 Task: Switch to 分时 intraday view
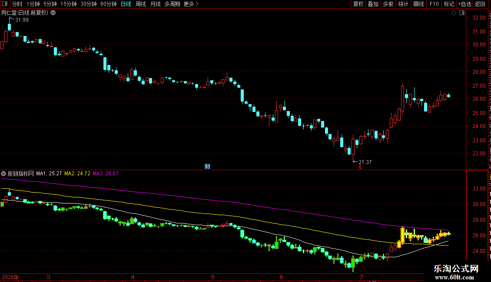pos(17,4)
